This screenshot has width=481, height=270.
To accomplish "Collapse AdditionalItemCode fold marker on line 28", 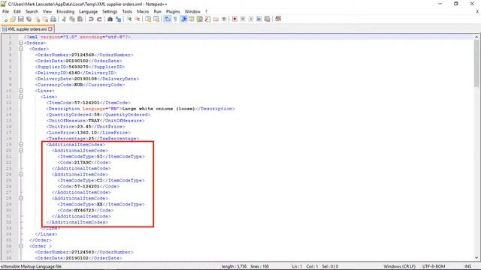I will pos(21,198).
